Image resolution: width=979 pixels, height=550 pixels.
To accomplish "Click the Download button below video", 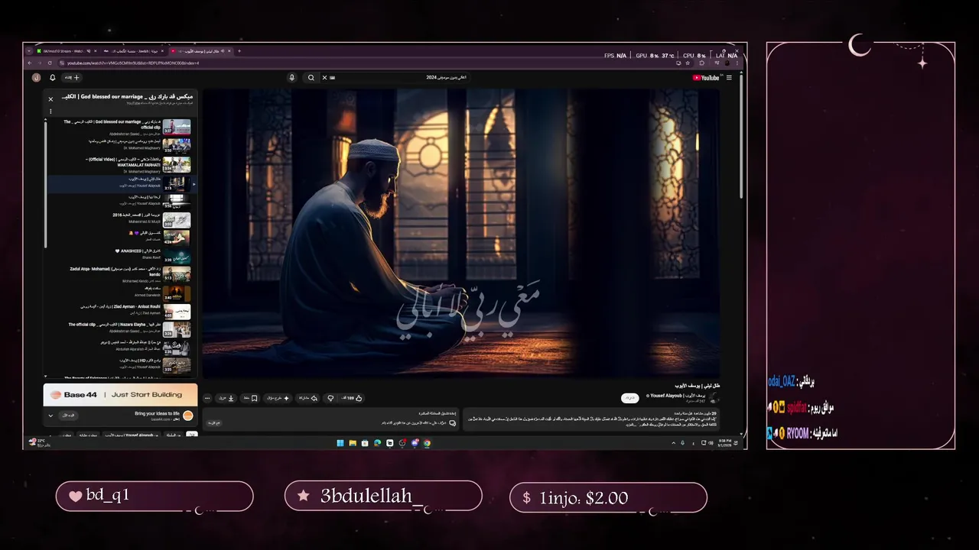I will [226, 398].
